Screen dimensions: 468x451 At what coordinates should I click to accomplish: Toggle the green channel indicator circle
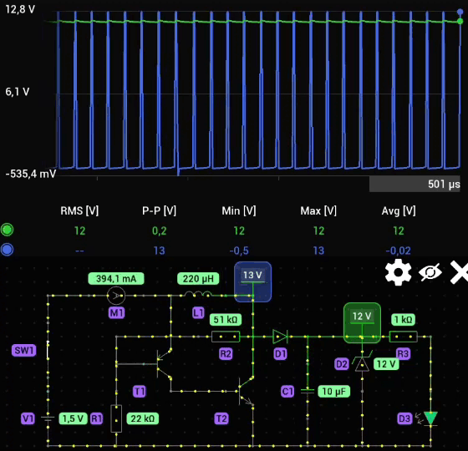[8, 230]
